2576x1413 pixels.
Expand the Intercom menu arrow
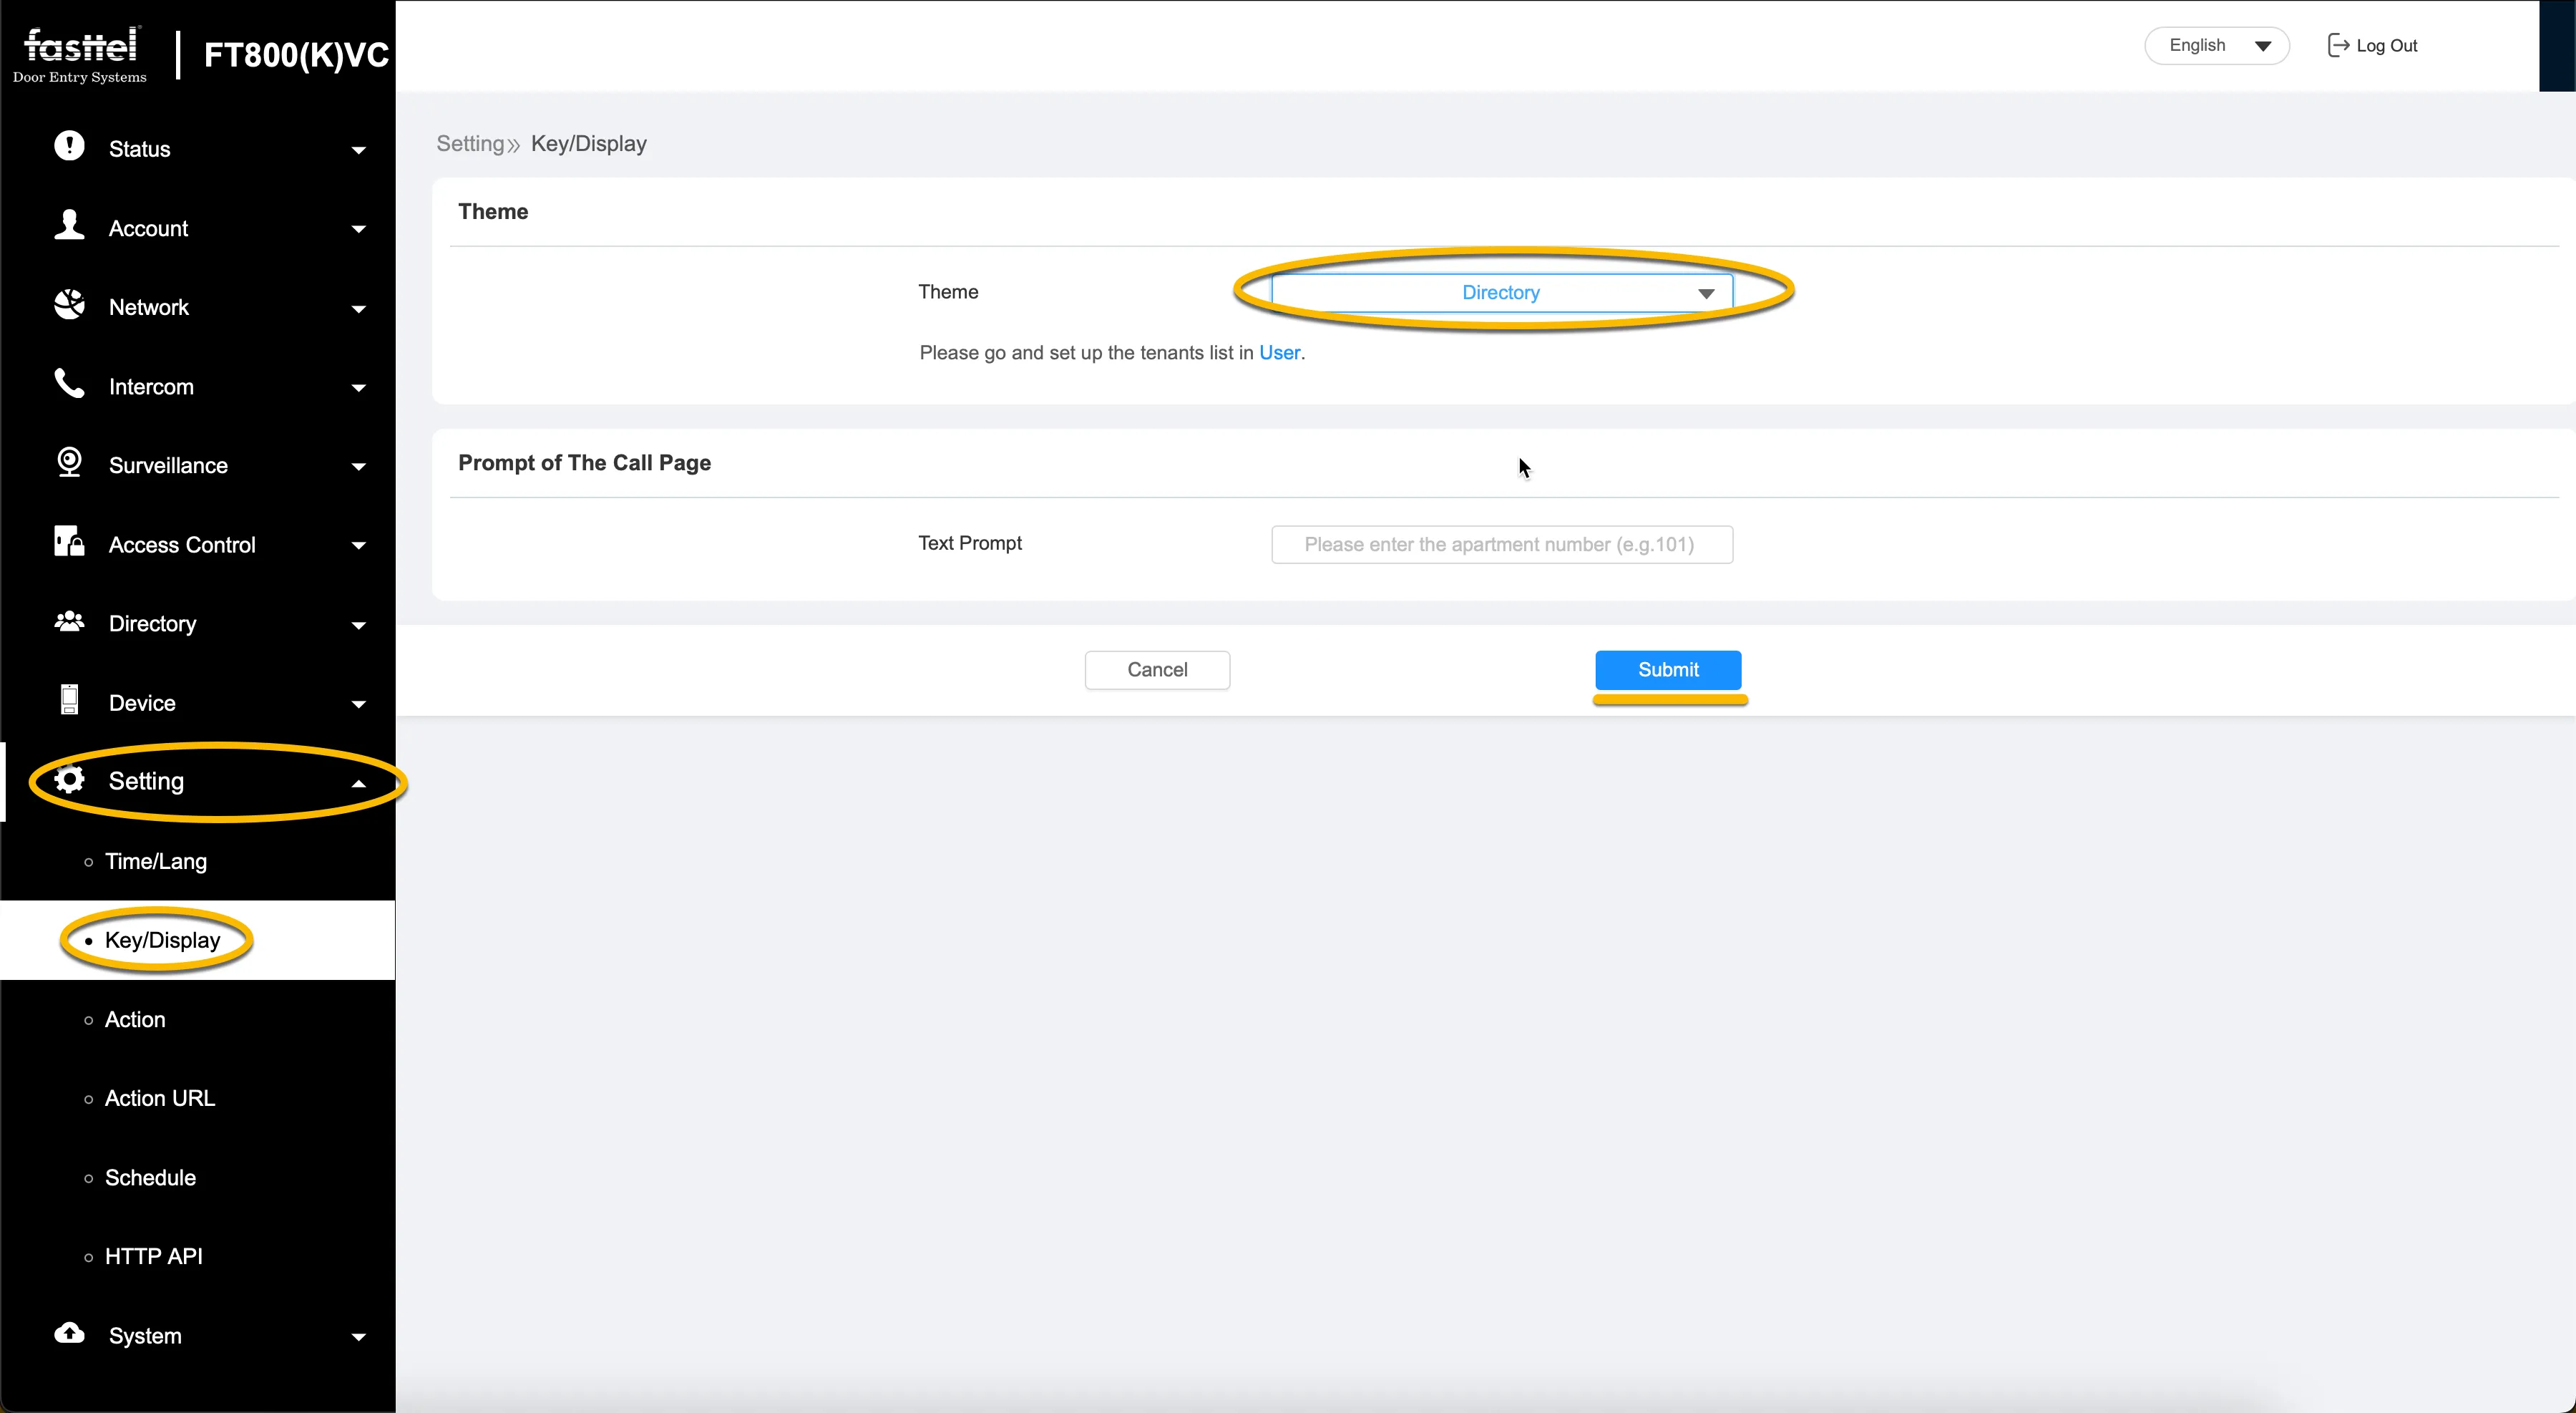point(359,388)
